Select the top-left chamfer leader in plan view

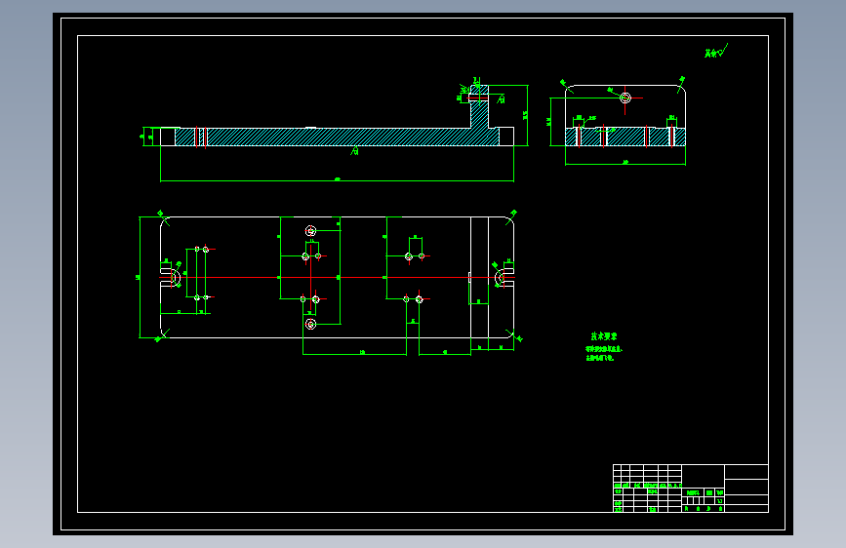pos(164,216)
